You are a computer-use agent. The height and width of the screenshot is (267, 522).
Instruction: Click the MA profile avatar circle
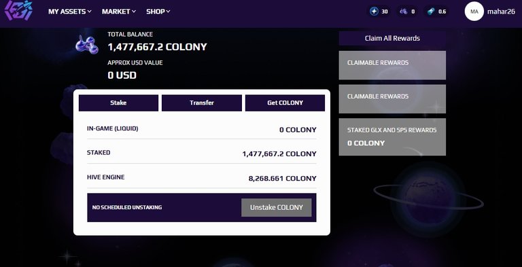coord(474,12)
